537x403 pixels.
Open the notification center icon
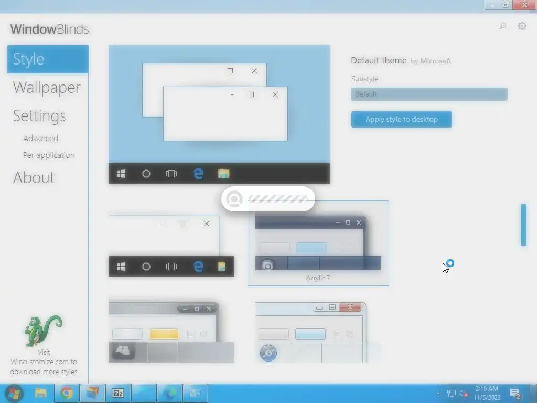click(515, 394)
